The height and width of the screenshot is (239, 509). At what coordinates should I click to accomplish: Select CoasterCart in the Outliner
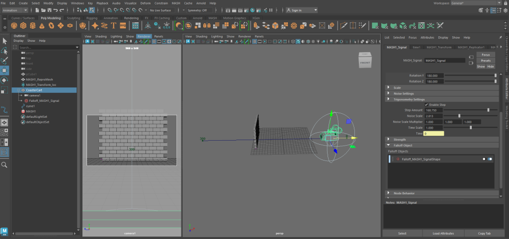[34, 90]
